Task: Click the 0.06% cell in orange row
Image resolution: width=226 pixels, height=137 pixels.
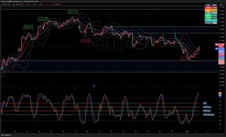Action: [x=214, y=10]
